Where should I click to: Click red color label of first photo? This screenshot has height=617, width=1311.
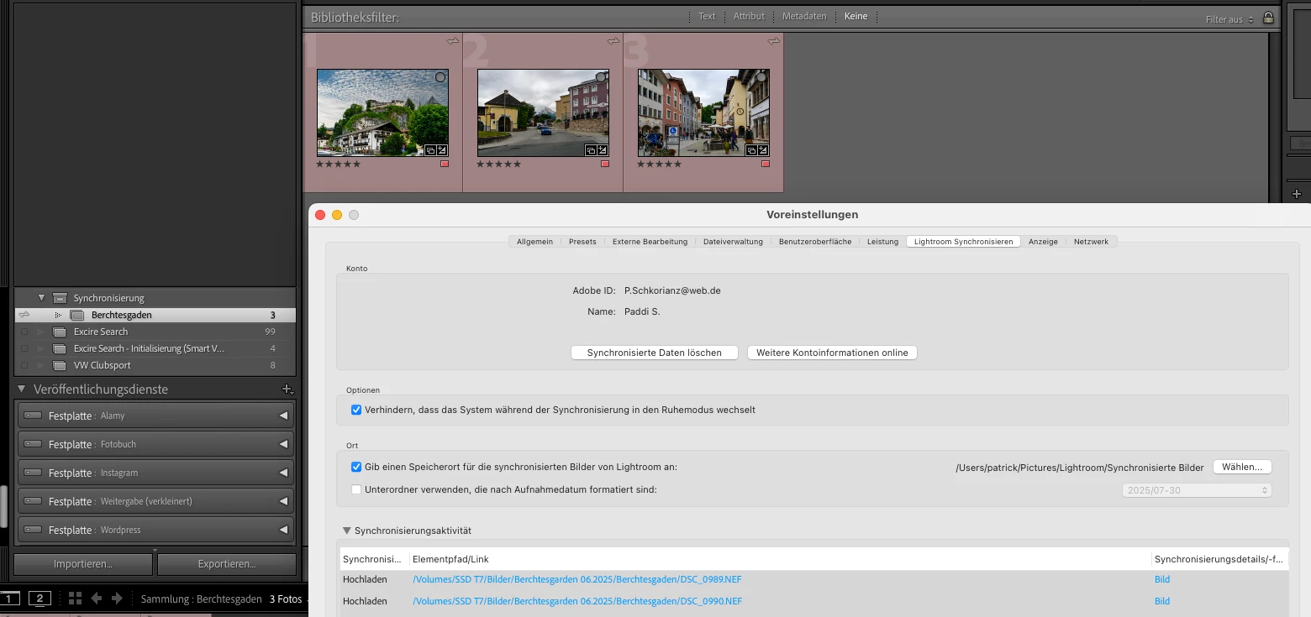coord(445,164)
